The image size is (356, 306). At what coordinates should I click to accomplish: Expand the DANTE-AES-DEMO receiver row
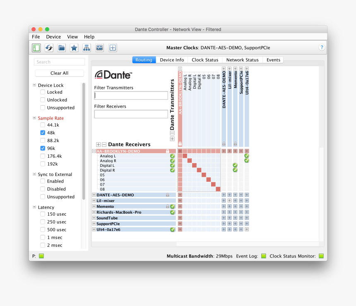click(x=94, y=195)
